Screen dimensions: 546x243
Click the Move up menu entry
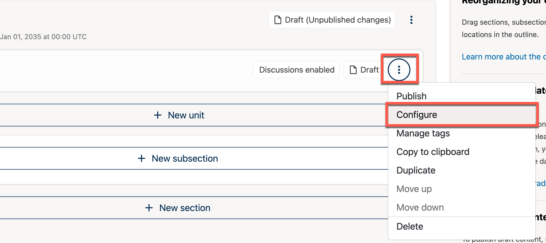pyautogui.click(x=414, y=189)
